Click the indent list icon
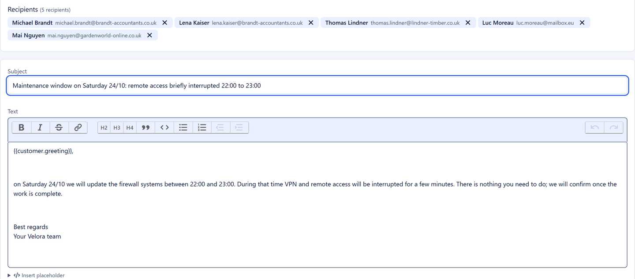Screen dimensions: 635x279 (x=239, y=128)
